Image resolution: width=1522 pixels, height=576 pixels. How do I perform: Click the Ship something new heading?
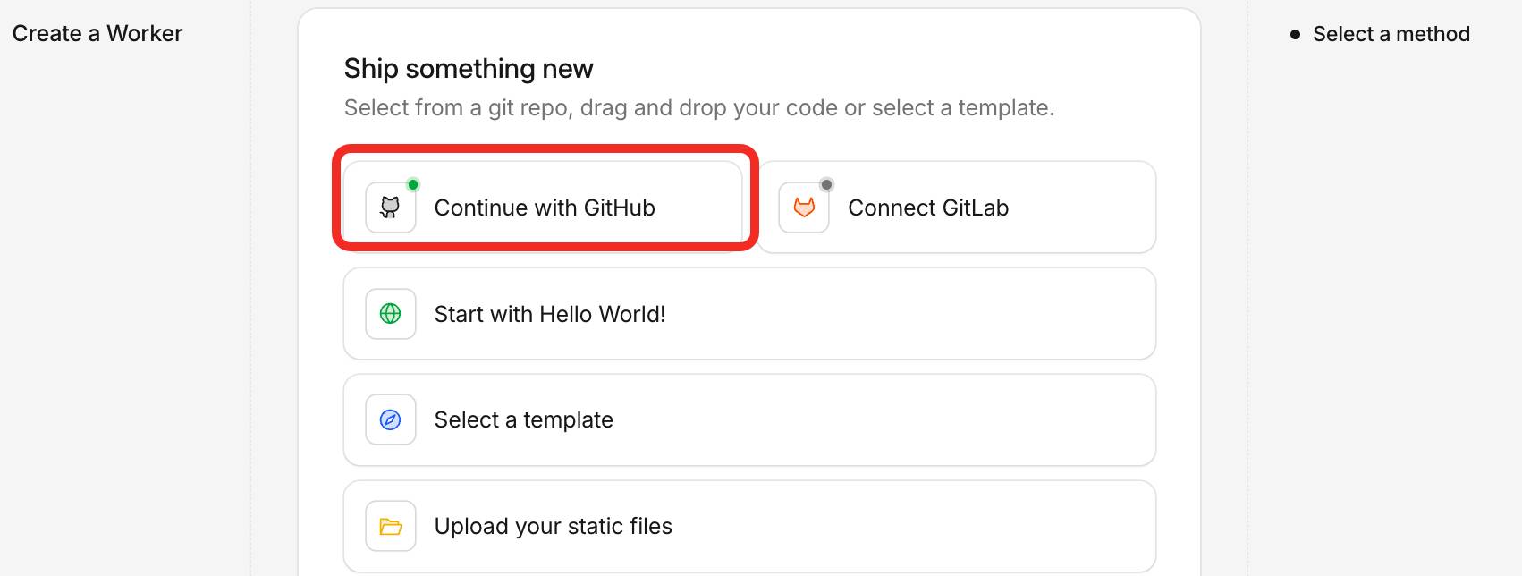point(468,69)
